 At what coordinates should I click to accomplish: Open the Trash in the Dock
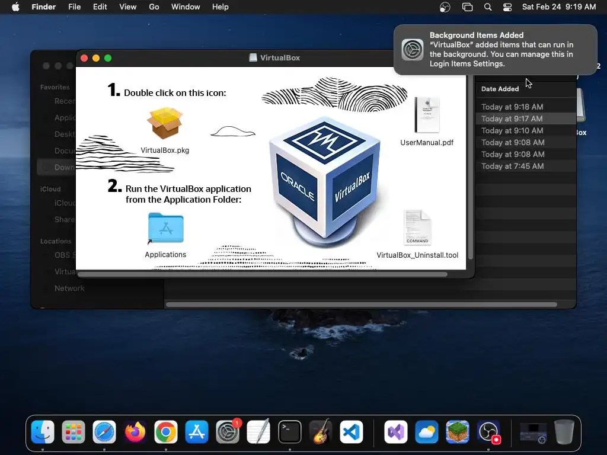click(564, 432)
